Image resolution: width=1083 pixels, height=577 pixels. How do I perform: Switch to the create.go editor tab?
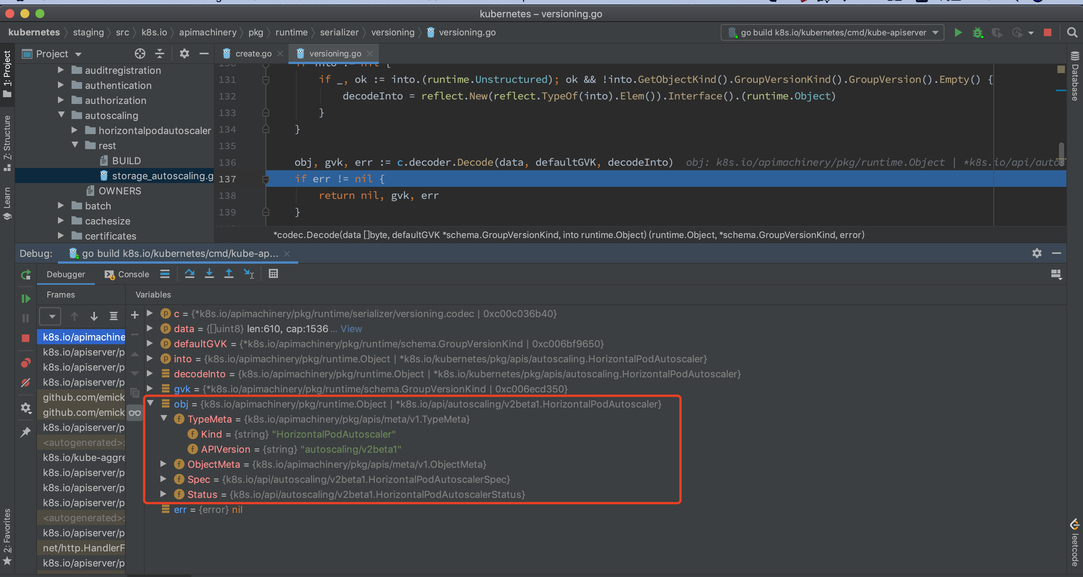coord(253,53)
